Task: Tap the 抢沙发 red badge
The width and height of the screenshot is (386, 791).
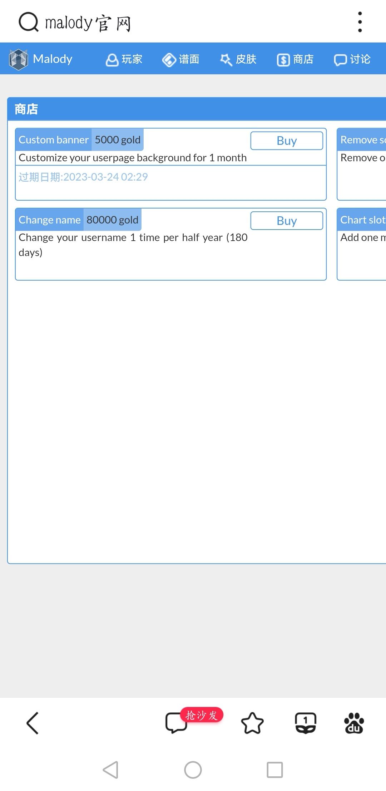Action: pos(202,715)
